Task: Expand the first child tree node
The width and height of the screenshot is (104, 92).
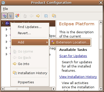Action: pos(6,29)
